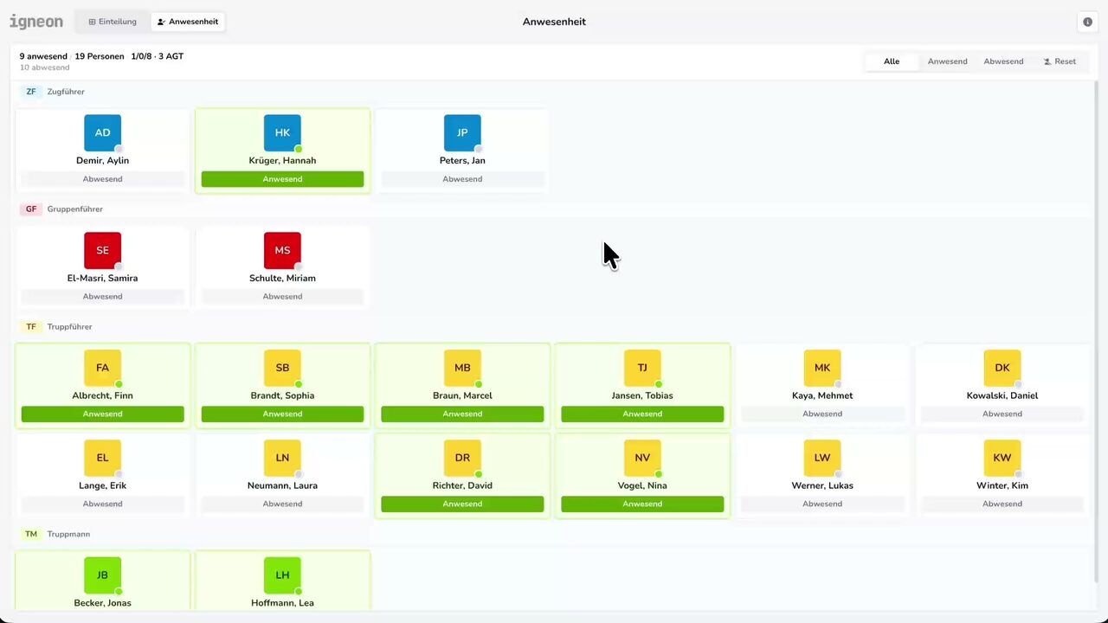Click Miriam Schulte's MS avatar

point(282,250)
